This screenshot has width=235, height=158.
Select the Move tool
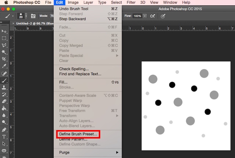(x=4, y=32)
